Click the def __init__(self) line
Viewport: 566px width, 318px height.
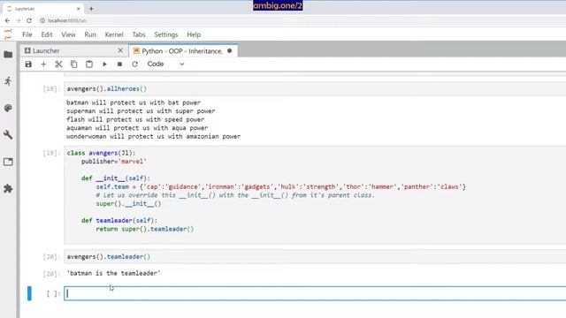(116, 178)
